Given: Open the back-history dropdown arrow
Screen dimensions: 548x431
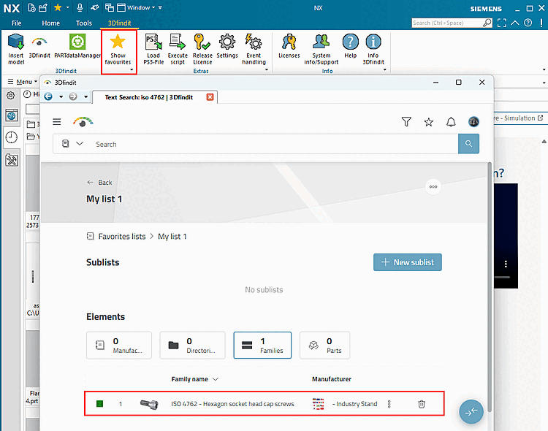Looking at the screenshot, I should pyautogui.click(x=61, y=97).
